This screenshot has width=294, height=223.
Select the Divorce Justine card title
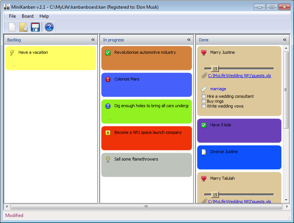click(224, 152)
